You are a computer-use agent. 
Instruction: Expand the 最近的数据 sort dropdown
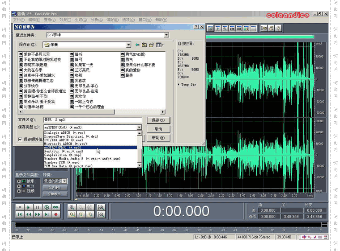tap(64, 181)
